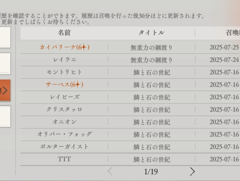The image size is (240, 181).
Task: Click the モントリヒト row name
Action: 64,72
